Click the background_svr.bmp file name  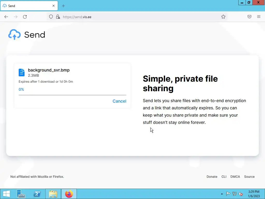coord(49,70)
